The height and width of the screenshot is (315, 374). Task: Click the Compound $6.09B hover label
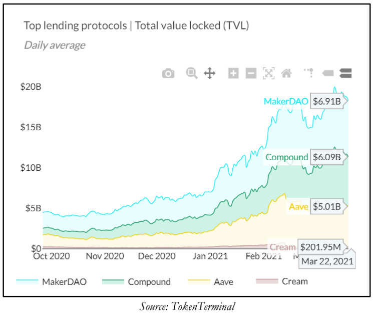tap(327, 157)
